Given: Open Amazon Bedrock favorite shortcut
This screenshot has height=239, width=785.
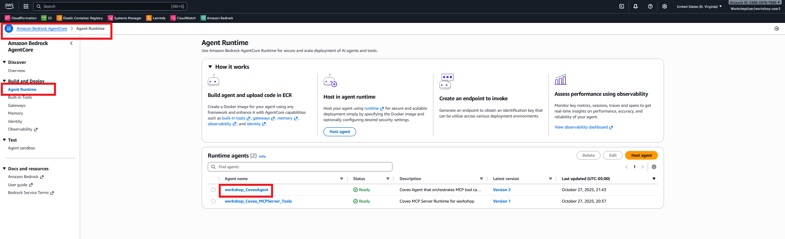Looking at the screenshot, I should (217, 18).
